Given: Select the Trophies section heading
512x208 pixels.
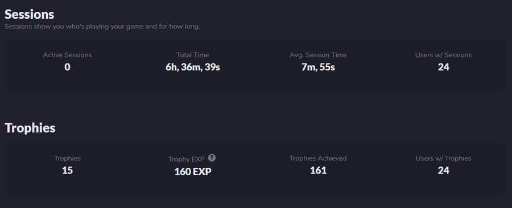Looking at the screenshot, I should click(x=30, y=128).
